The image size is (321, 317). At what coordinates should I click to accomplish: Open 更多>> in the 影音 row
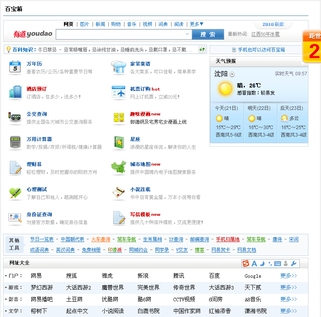click(288, 299)
